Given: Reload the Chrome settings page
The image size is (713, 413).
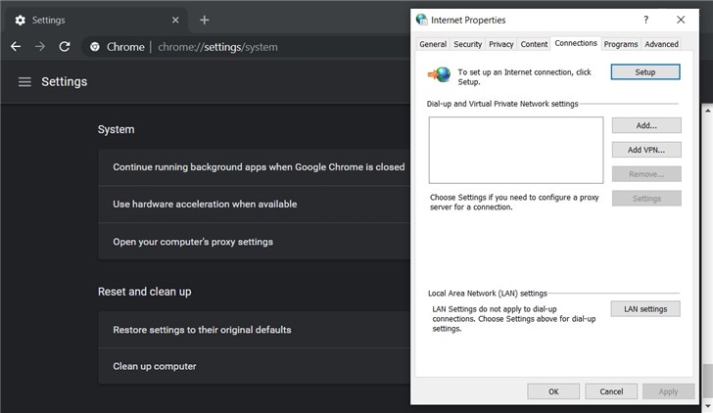Looking at the screenshot, I should [65, 46].
